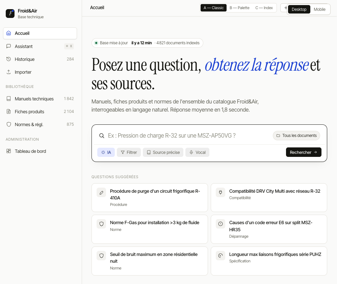The height and width of the screenshot is (284, 337).
Task: Click the Vocal microphone search option
Action: [x=197, y=152]
